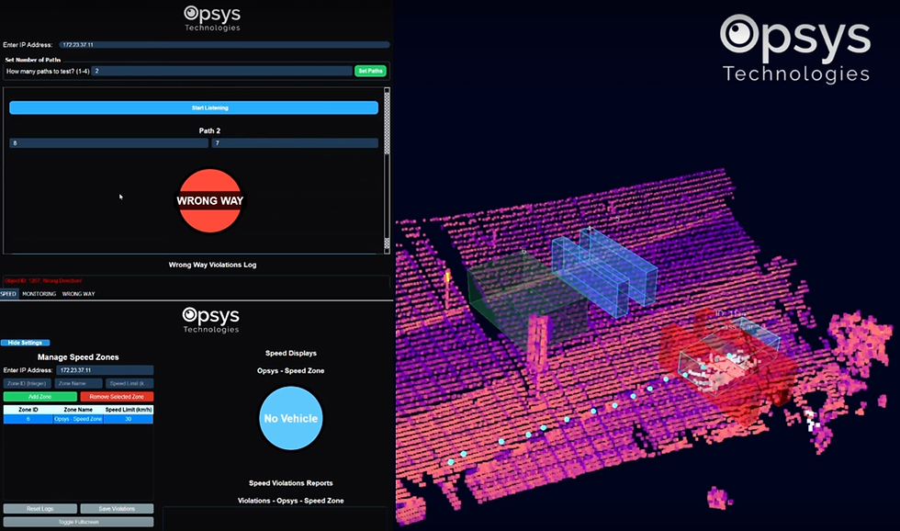
Task: Switch to the MONITORING tab
Action: 39,294
